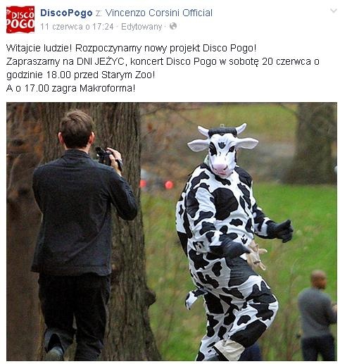This screenshot has width=340, height=364.
Task: Click the cow mask head in the photo
Action: (x=222, y=150)
